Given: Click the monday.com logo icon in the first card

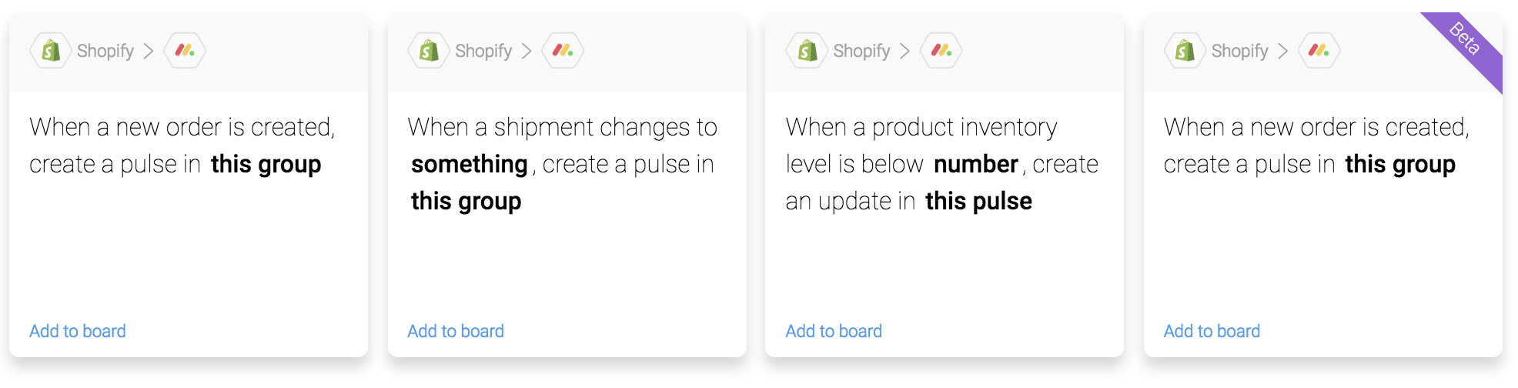Looking at the screenshot, I should pos(185,51).
